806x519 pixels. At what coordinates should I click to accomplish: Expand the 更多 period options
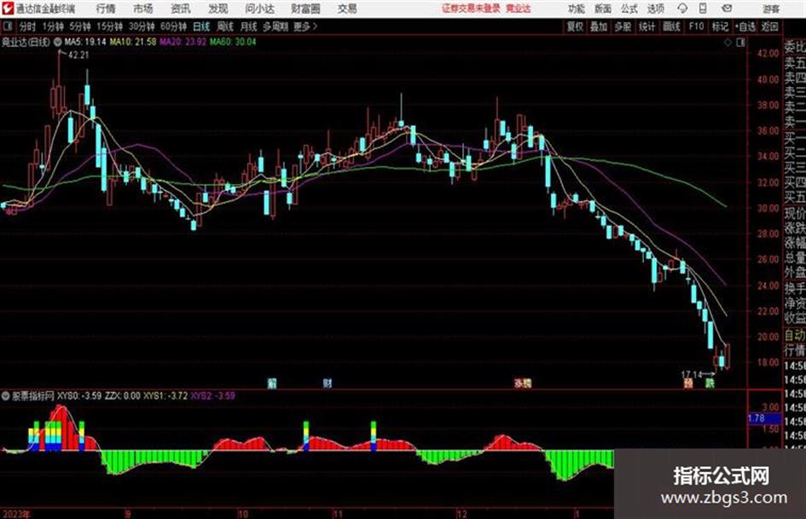click(305, 26)
